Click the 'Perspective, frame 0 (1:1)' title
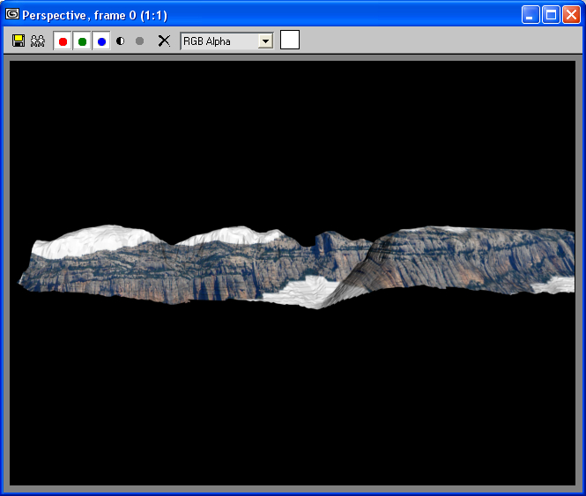Image resolution: width=586 pixels, height=496 pixels. click(94, 15)
